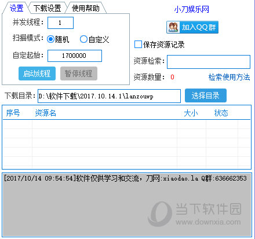Click the 暂停线程 button
The width and height of the screenshot is (255, 239).
click(x=79, y=73)
